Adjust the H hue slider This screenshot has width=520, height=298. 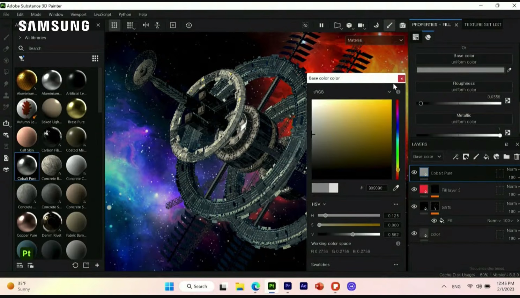click(x=349, y=216)
